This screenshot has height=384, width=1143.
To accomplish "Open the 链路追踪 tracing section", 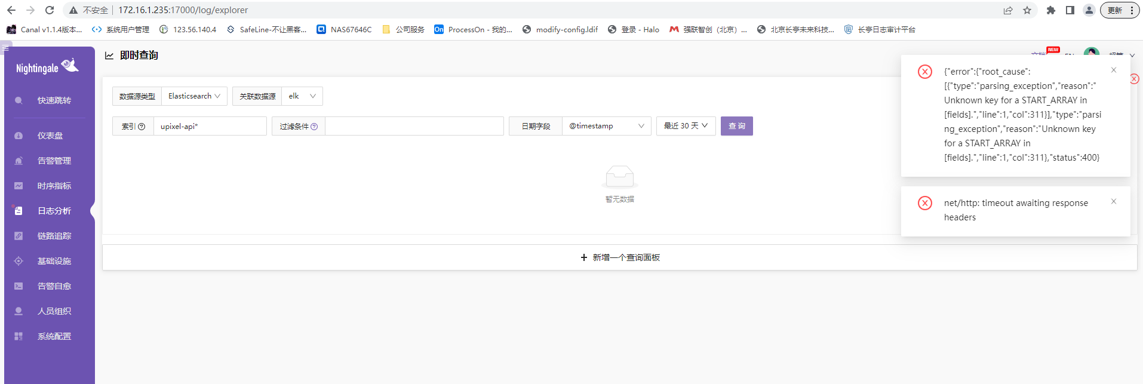I will pos(50,236).
